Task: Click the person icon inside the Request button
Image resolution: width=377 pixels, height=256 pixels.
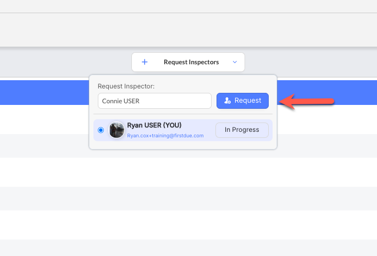Action: click(228, 101)
